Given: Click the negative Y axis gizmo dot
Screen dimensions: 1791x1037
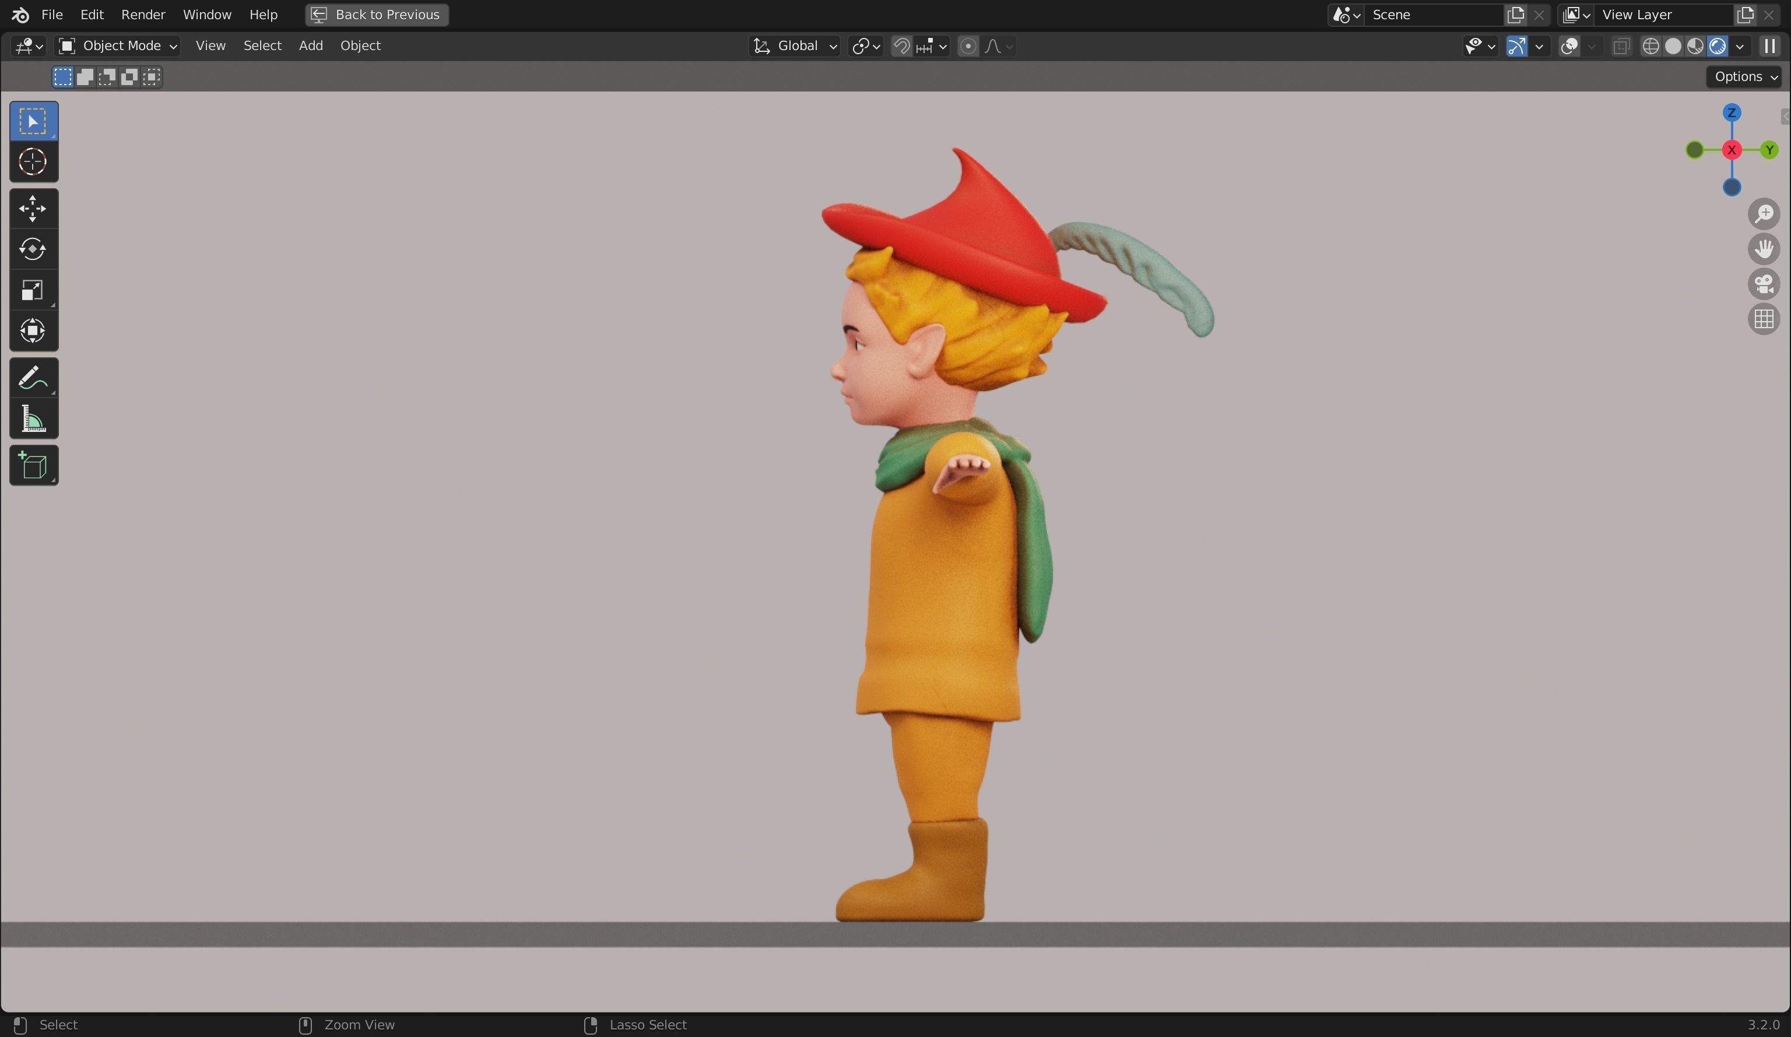Looking at the screenshot, I should click(x=1694, y=150).
